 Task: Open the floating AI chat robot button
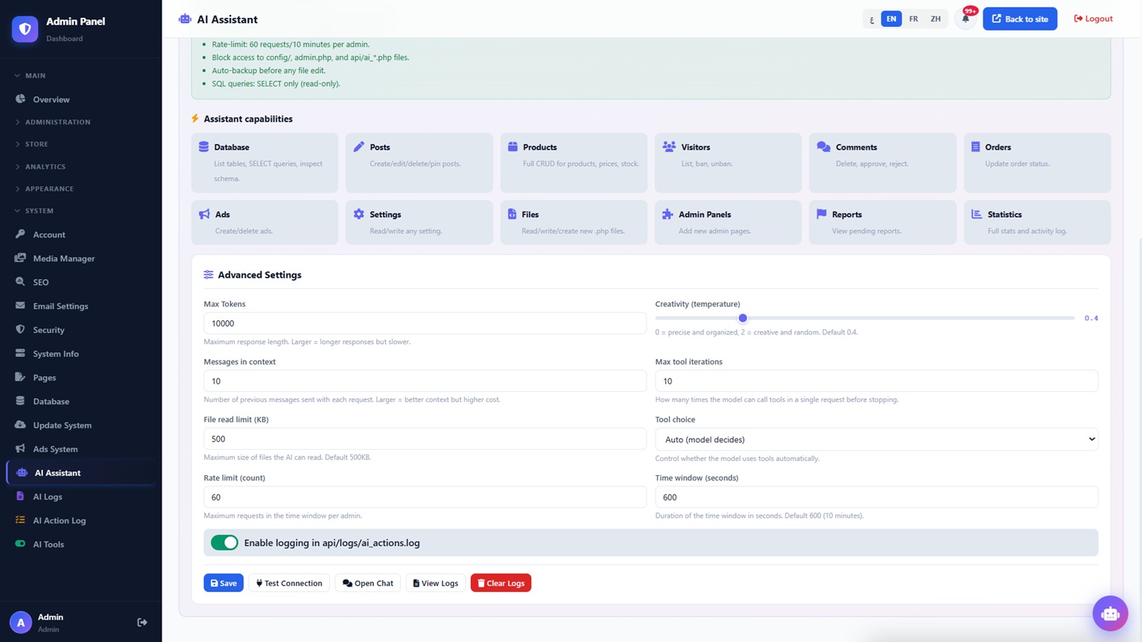[x=1110, y=614]
